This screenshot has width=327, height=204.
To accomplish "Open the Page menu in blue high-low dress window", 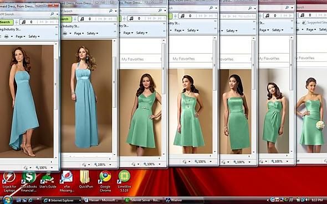I will pos(21,36).
